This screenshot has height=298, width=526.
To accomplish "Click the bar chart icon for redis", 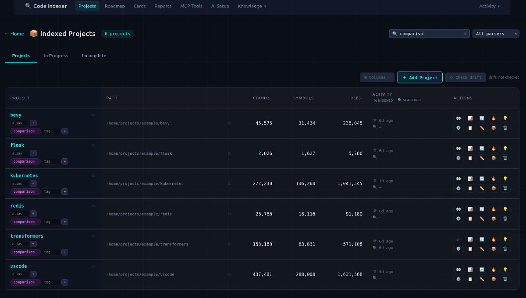I will tap(470, 209).
